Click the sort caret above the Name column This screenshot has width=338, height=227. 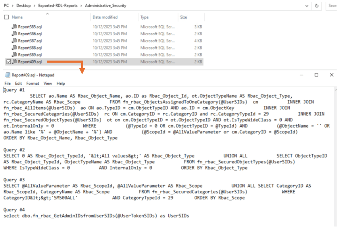47,13
